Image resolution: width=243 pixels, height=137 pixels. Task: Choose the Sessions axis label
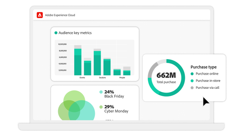102,78
